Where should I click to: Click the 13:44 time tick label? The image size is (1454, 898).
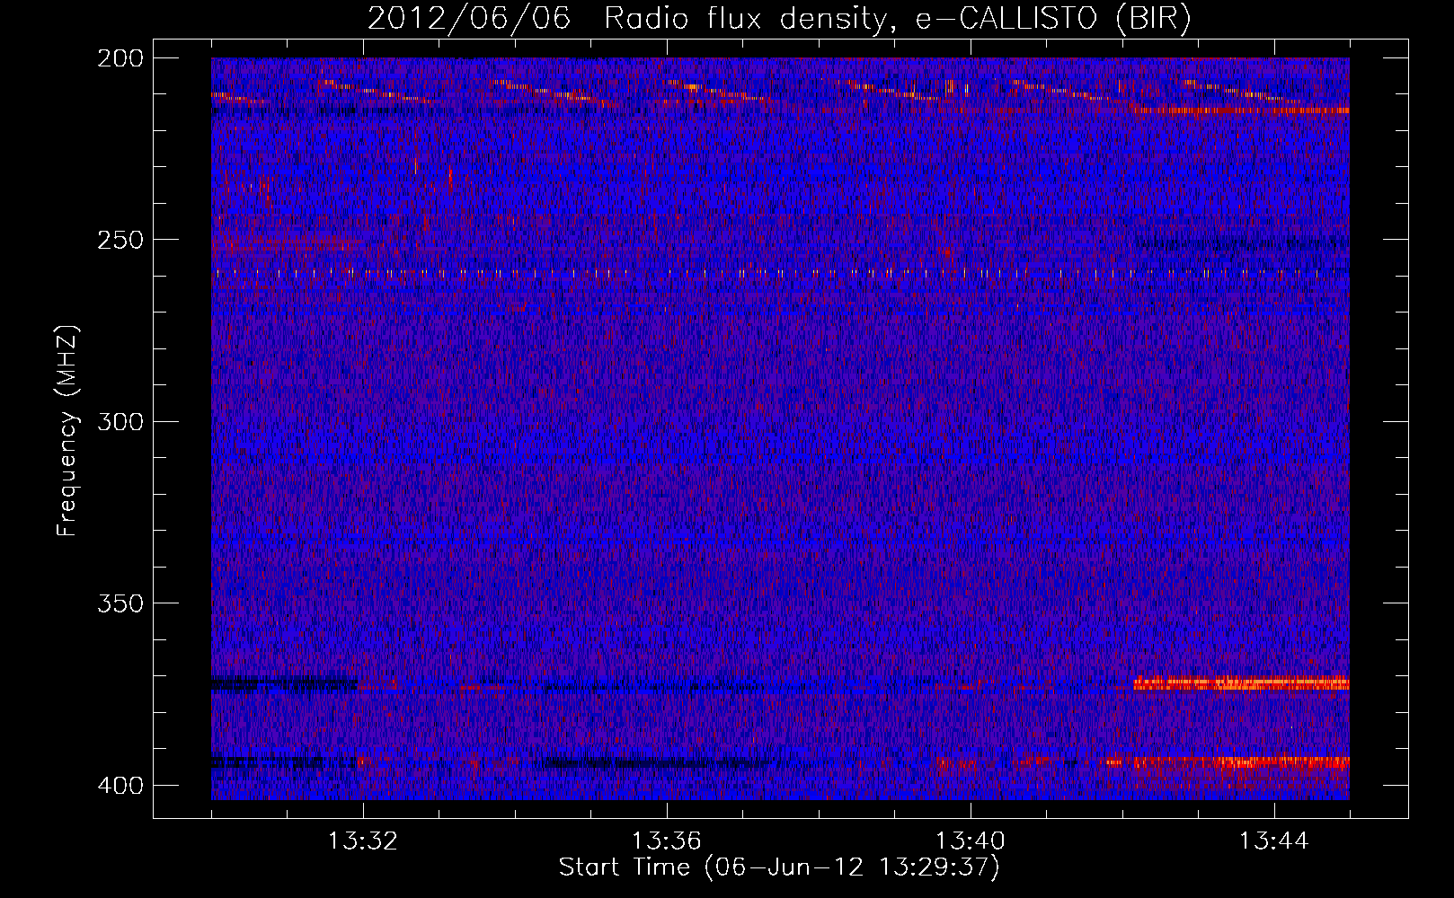pos(1274,841)
